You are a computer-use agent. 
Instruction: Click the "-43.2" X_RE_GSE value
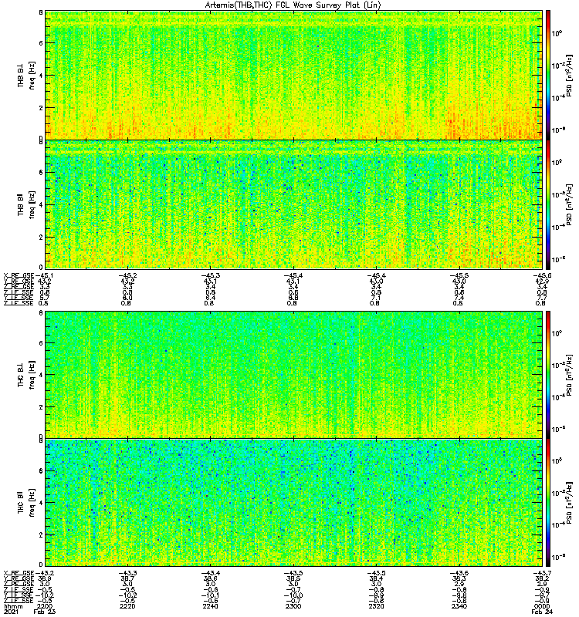[x=44, y=573]
